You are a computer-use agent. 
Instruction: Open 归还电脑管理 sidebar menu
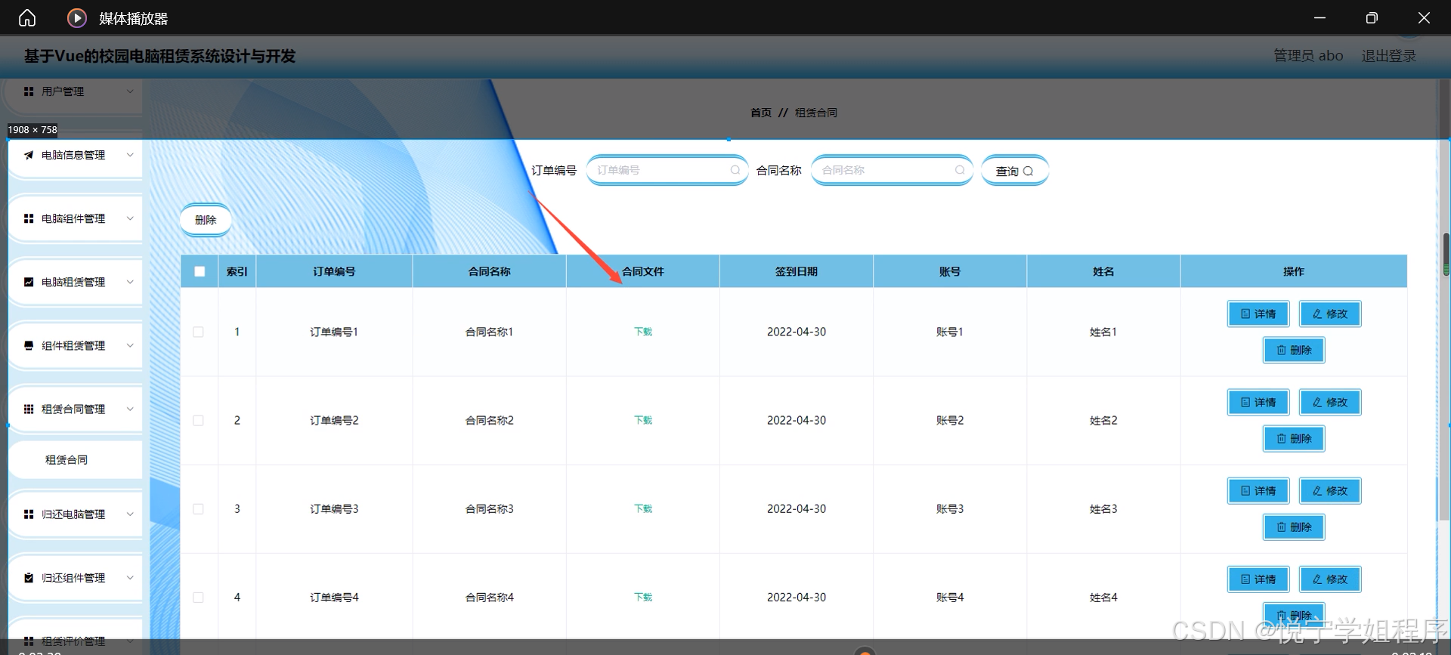[x=75, y=514]
